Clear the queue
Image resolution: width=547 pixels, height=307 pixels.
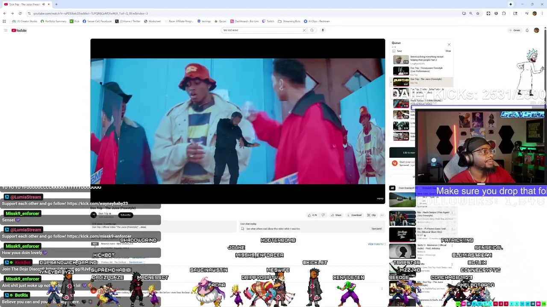pyautogui.click(x=448, y=51)
